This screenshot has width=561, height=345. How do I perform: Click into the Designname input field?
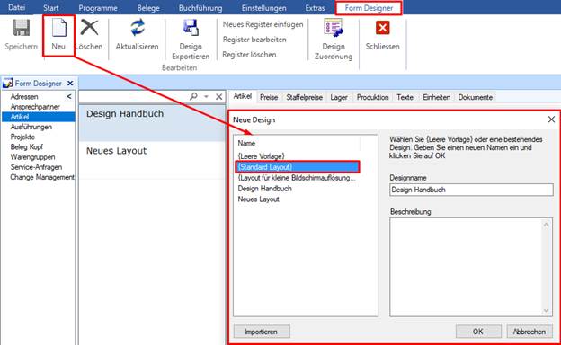[471, 190]
